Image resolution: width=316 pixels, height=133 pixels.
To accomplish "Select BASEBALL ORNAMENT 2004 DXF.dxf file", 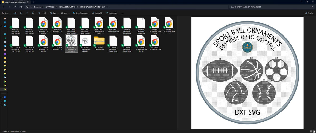I will click(16, 26).
